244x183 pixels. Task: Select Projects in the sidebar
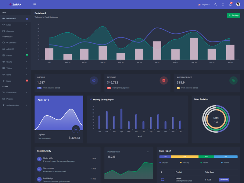point(10,99)
